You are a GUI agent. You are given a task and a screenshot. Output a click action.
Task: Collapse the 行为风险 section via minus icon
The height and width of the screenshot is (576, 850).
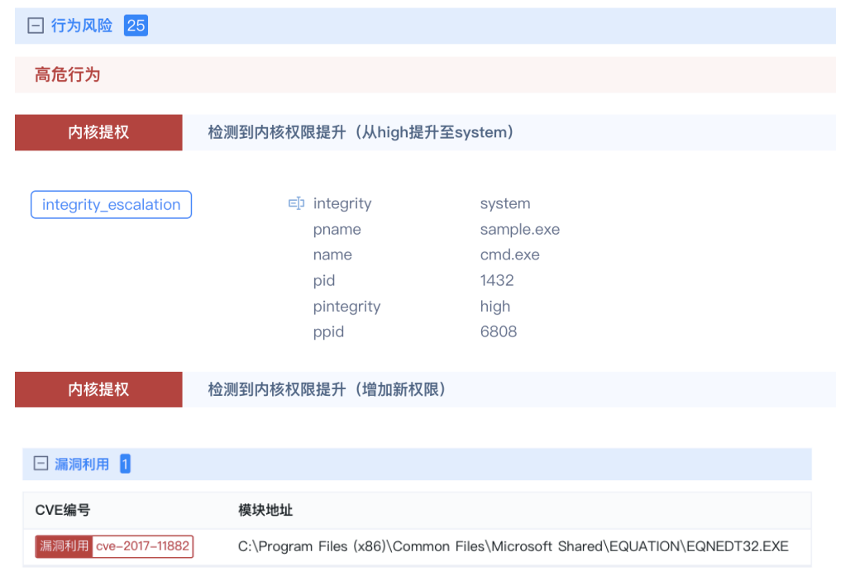click(36, 26)
